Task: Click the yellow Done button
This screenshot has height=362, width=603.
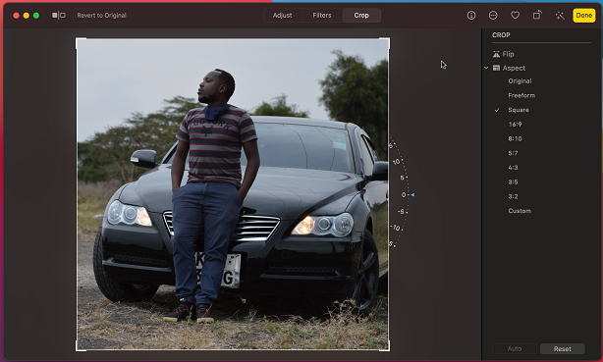Action: click(x=583, y=16)
